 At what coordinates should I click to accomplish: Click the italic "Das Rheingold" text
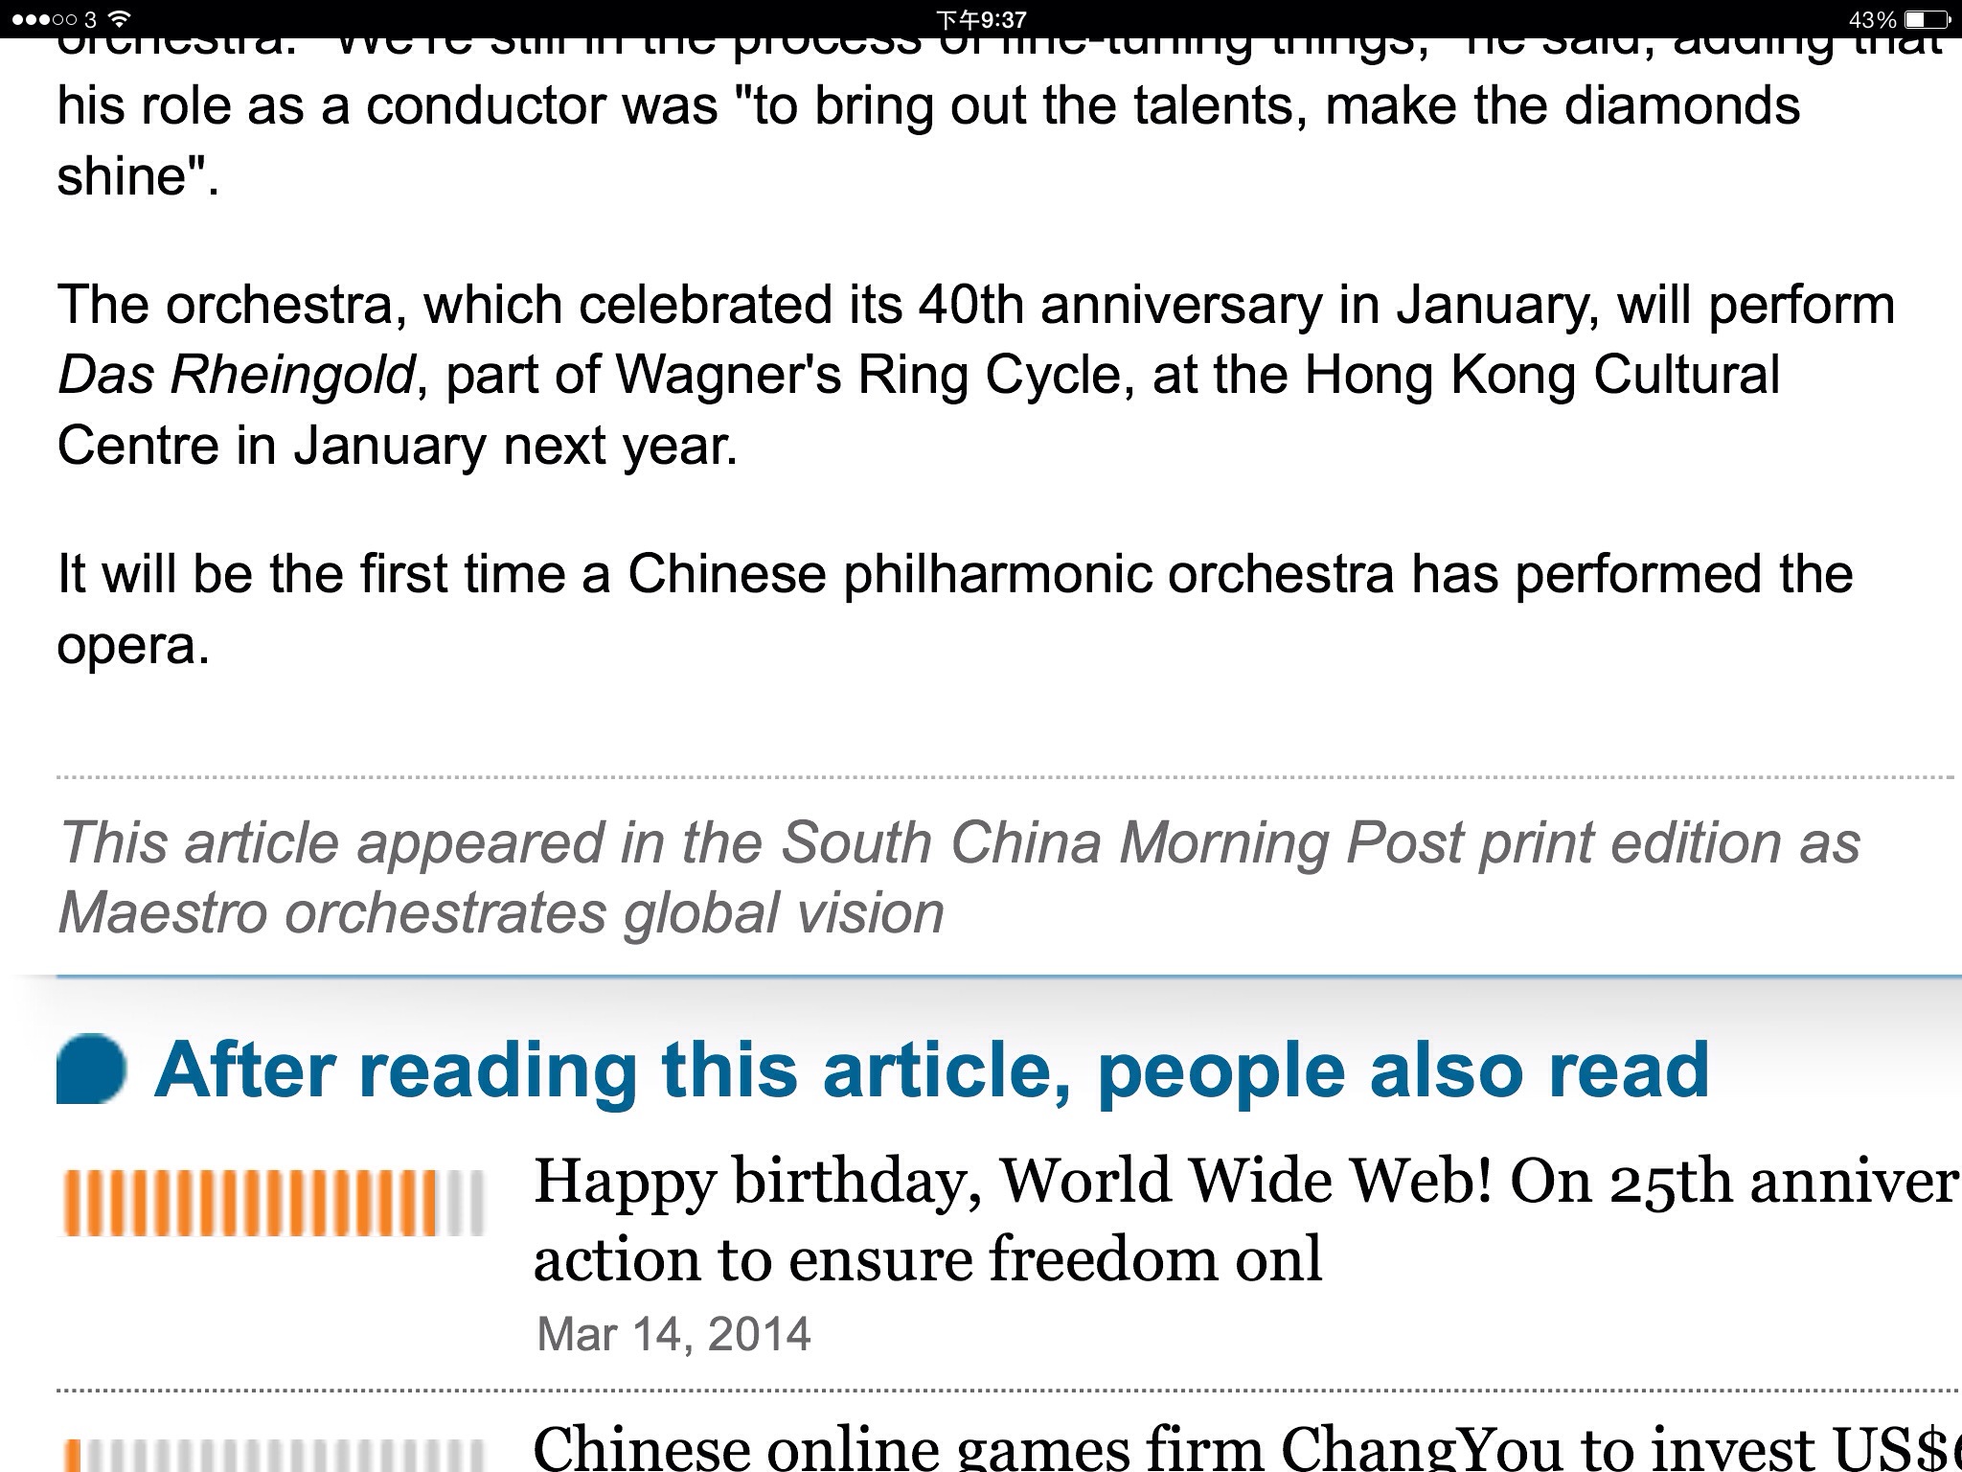click(x=236, y=375)
